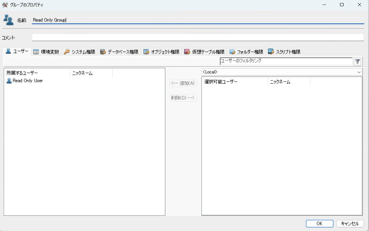Click the group icon next to the name field
This screenshot has height=231, width=369.
(8, 20)
